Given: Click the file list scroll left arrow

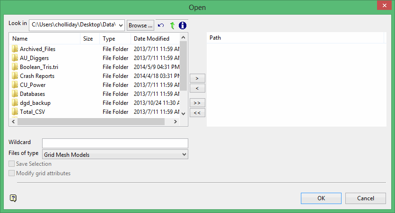Looking at the screenshot, I should tap(13, 121).
